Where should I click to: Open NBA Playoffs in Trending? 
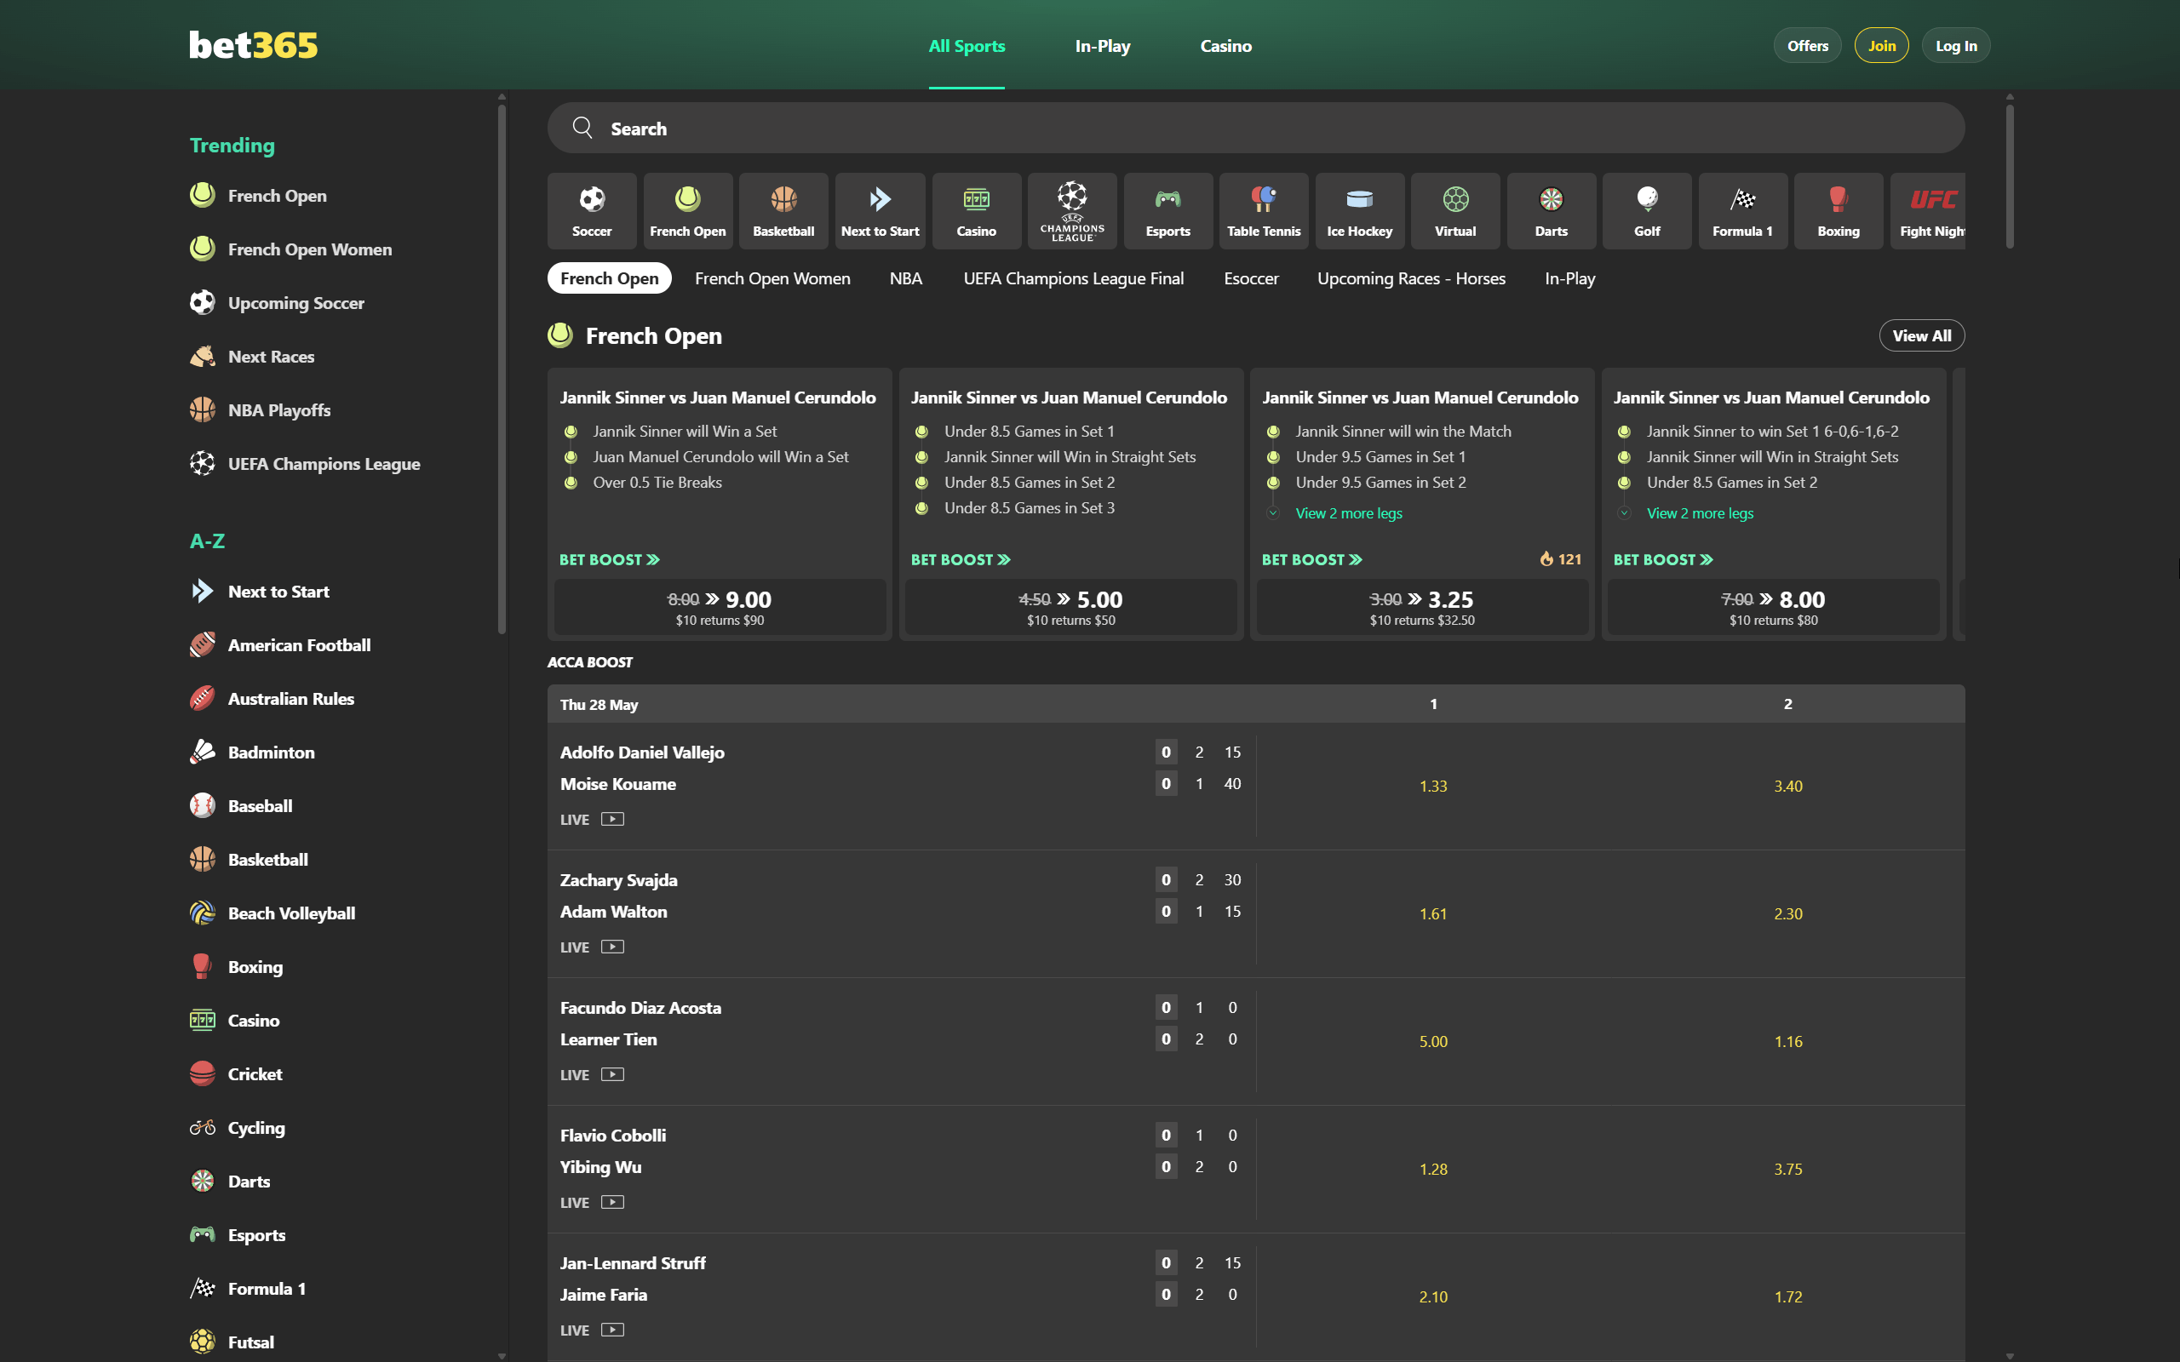tap(261, 409)
